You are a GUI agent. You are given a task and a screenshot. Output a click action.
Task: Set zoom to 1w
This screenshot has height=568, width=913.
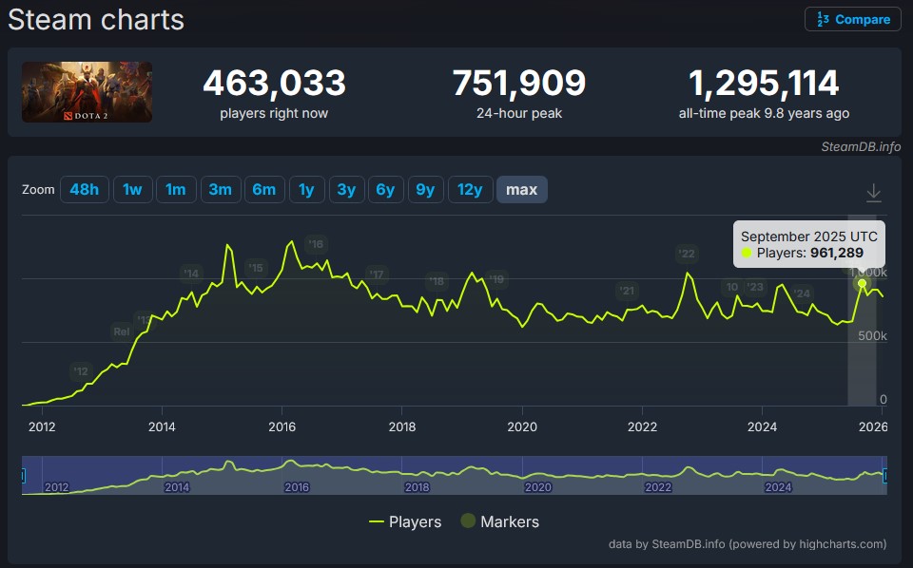(133, 190)
